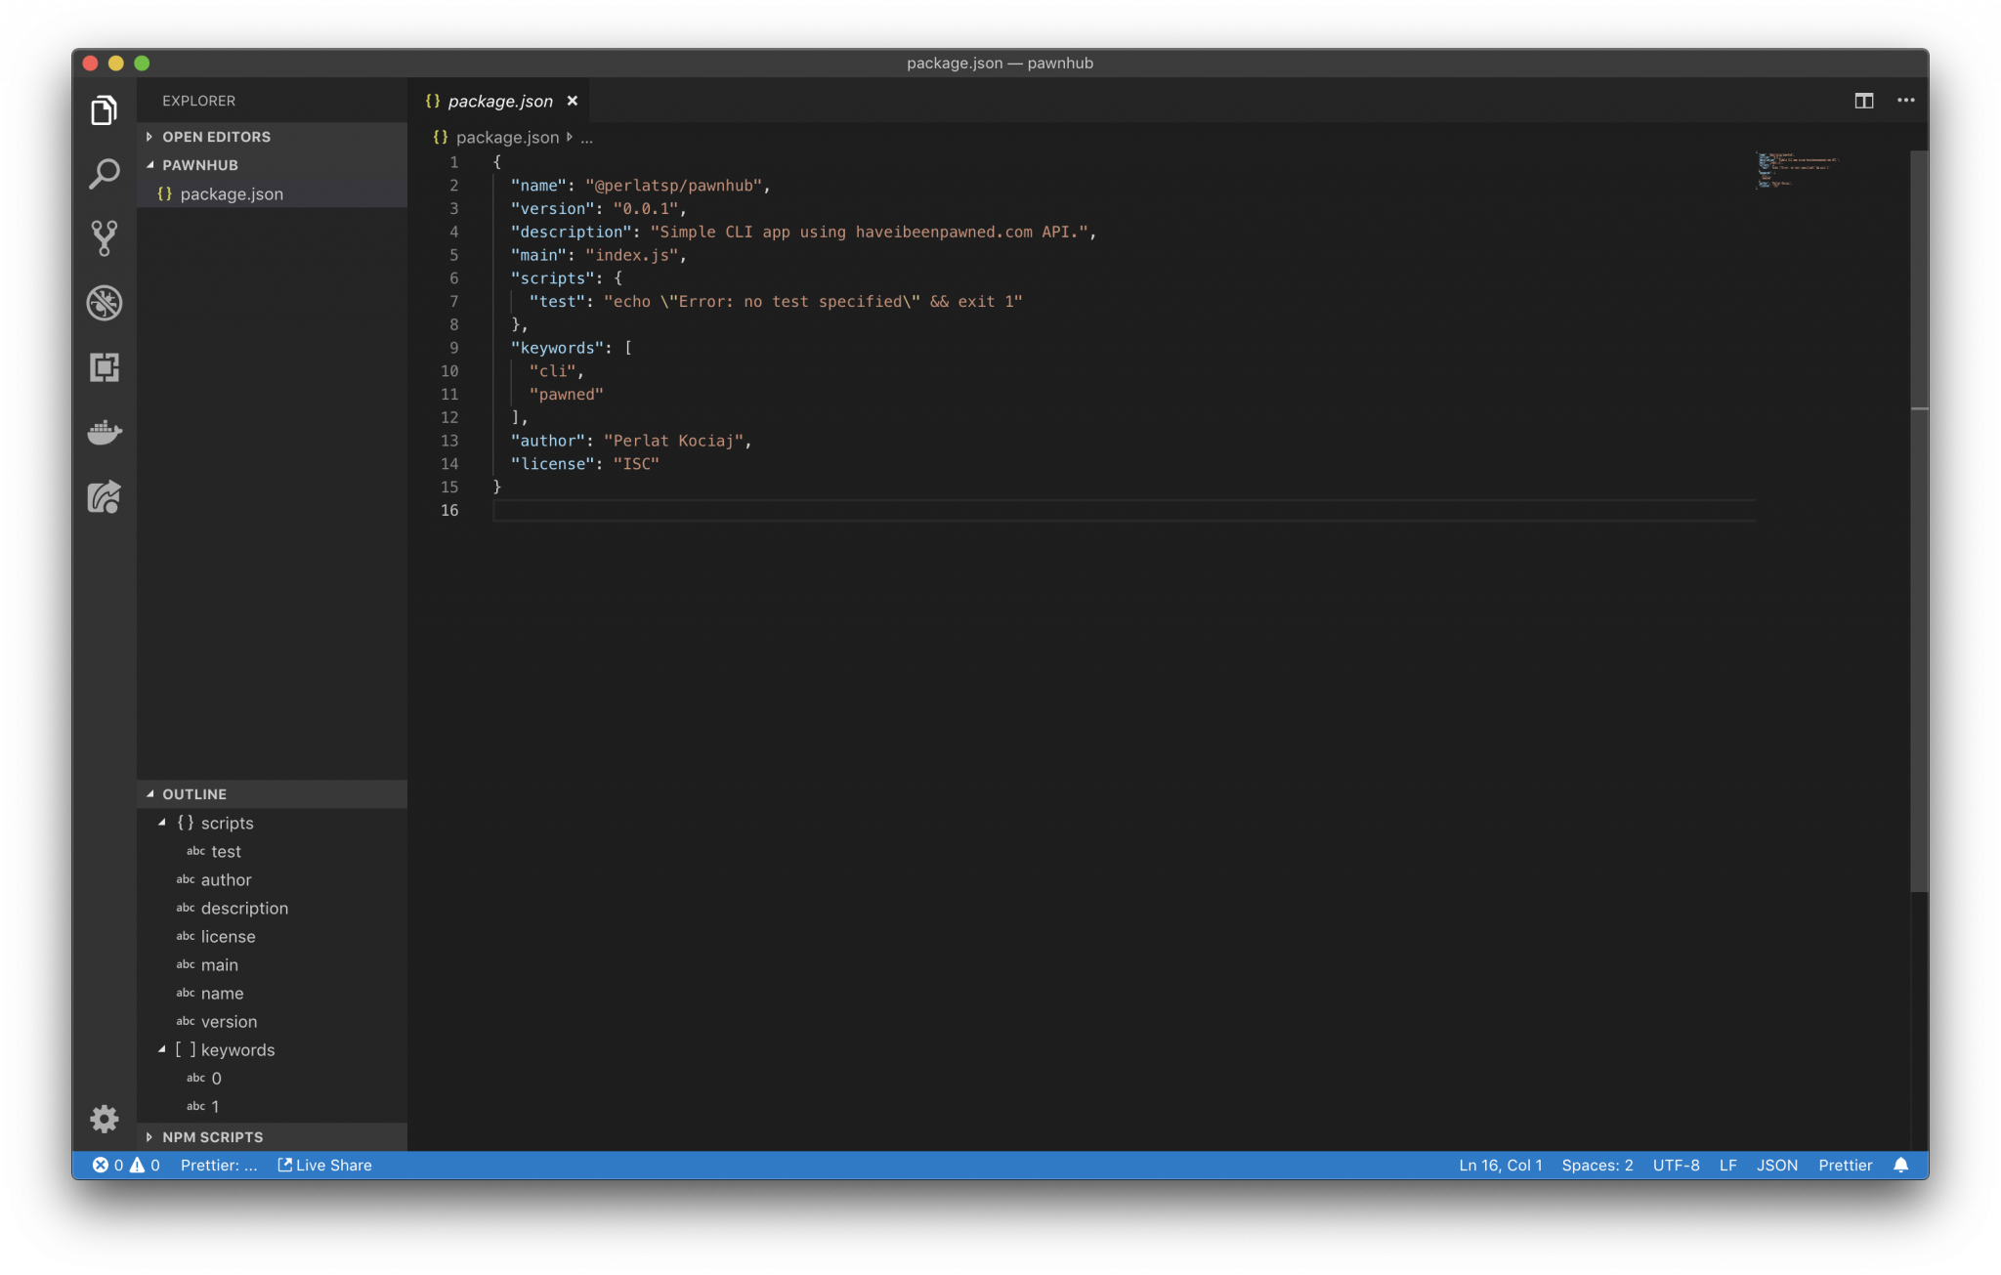The height and width of the screenshot is (1275, 2001).
Task: Click the "keywords" key on line 9
Action: [x=557, y=348]
